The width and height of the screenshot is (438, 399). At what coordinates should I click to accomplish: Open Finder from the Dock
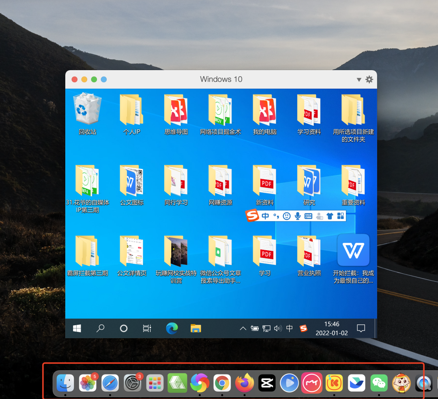[65, 383]
